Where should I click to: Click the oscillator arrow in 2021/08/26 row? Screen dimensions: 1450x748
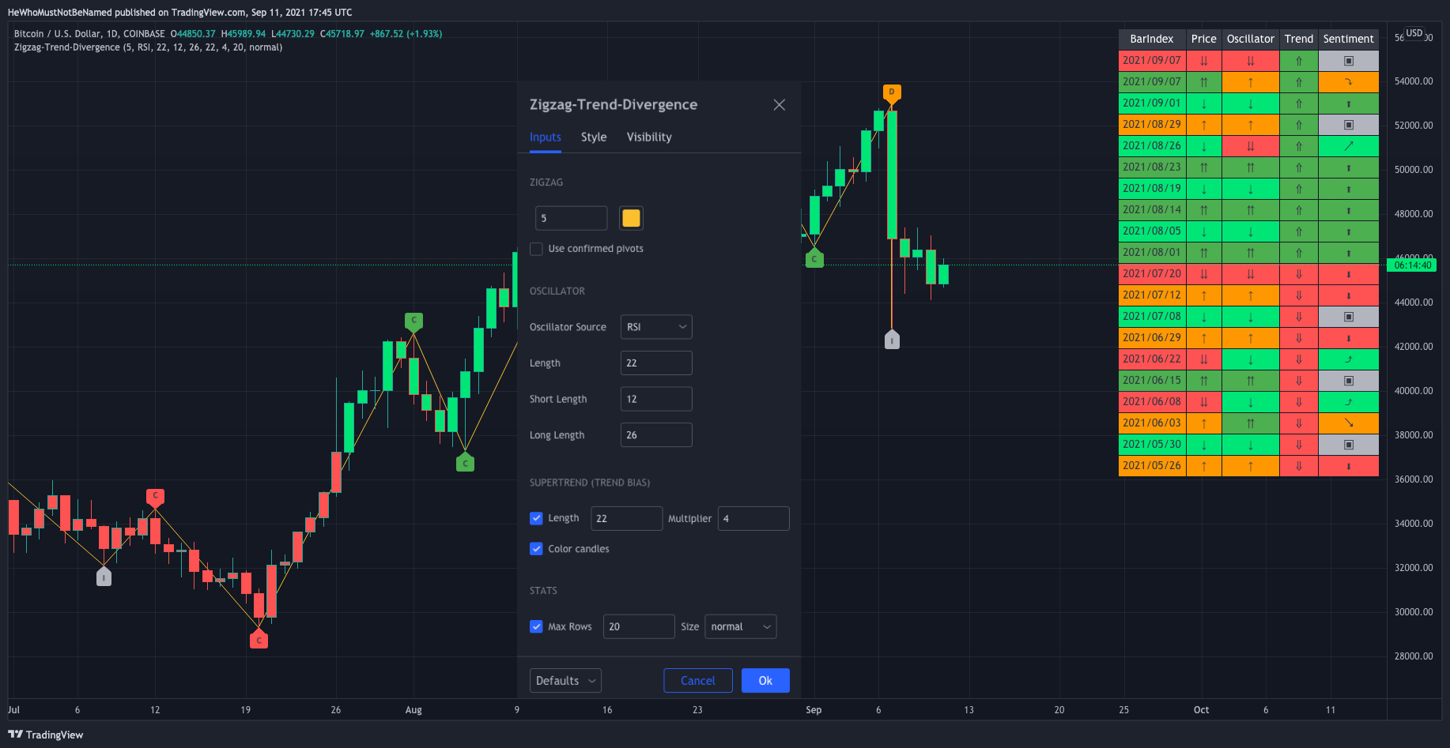click(1250, 146)
